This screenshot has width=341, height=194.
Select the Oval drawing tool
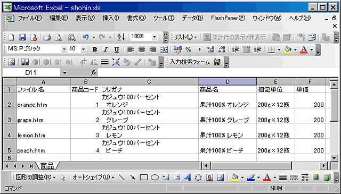155,178
